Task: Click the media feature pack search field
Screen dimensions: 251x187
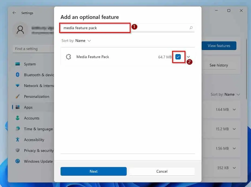Action: (128, 28)
